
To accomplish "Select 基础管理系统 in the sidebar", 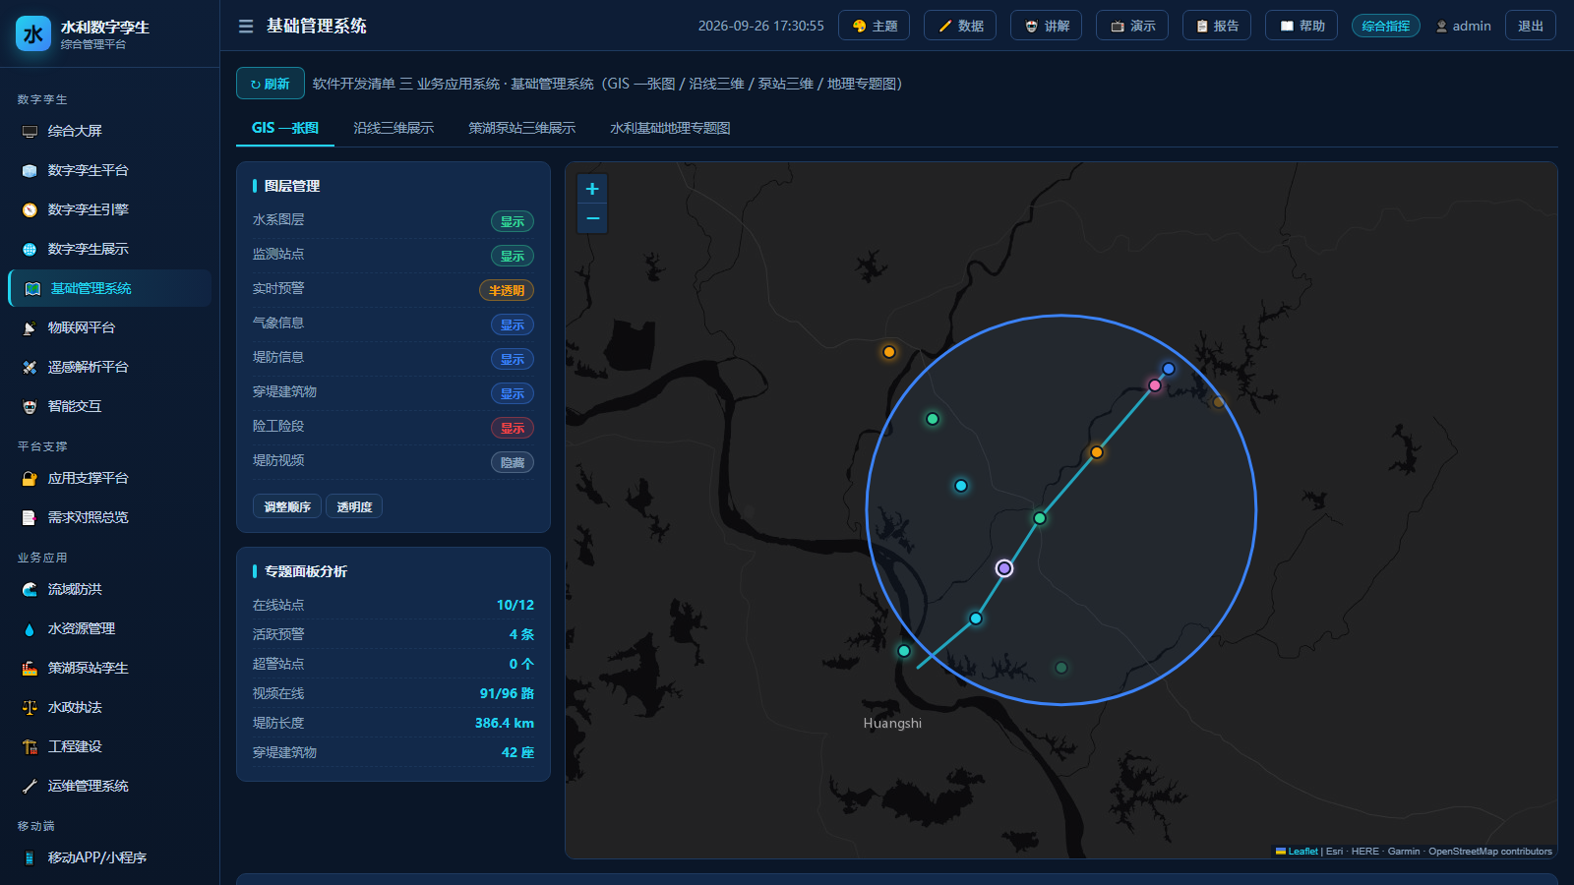I will (x=109, y=288).
